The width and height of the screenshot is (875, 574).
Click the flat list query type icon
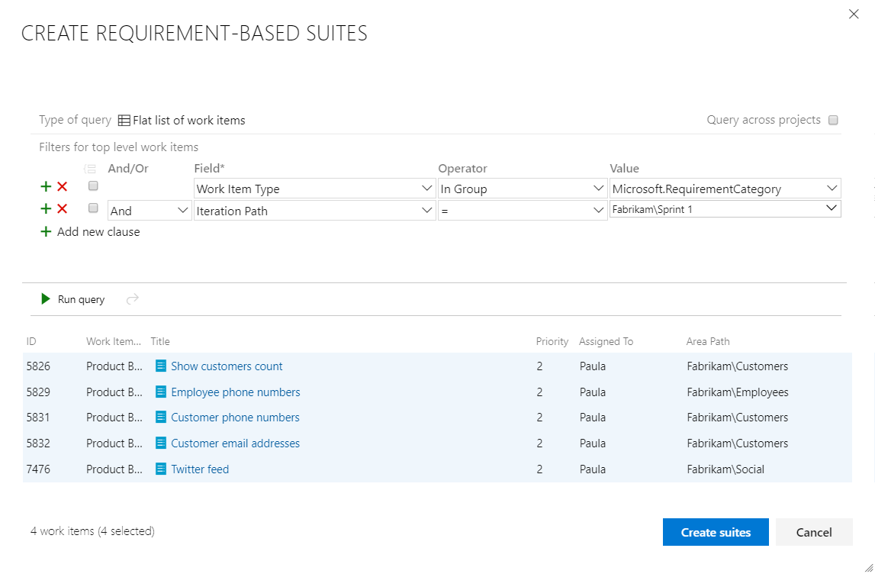click(124, 120)
